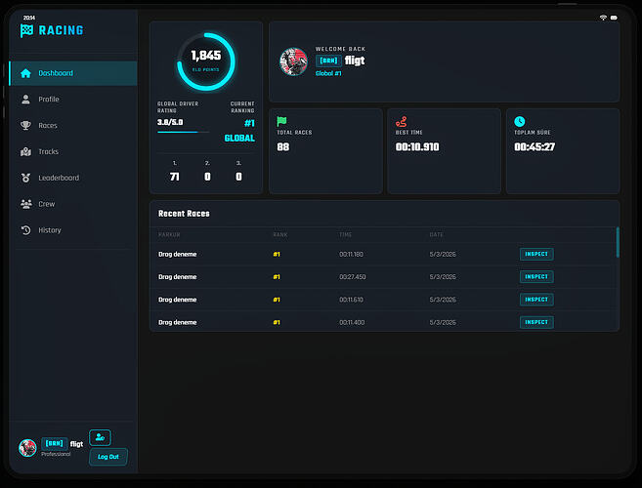Image resolution: width=642 pixels, height=488 pixels.
Task: Open the History page
Action: pos(73,230)
